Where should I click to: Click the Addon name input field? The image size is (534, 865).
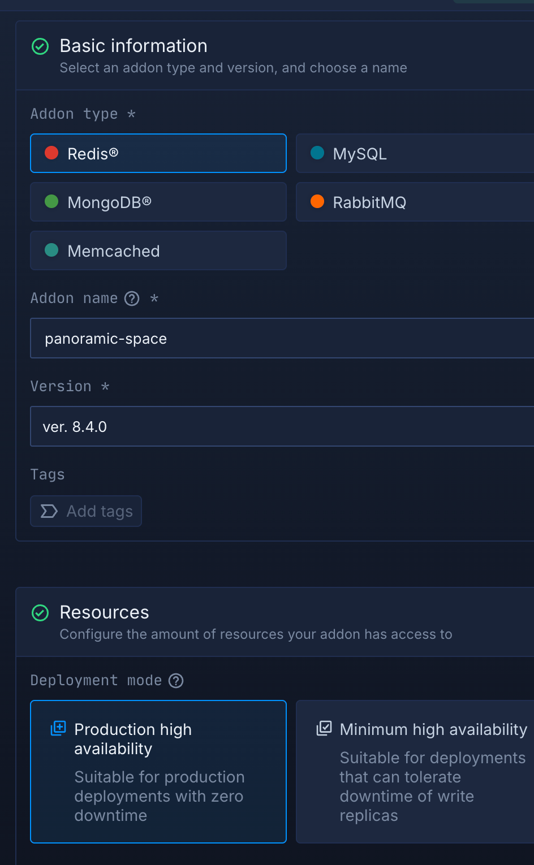point(282,339)
